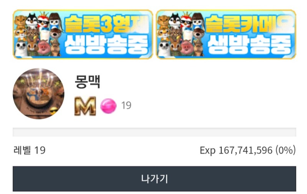Click the penguin character in 슬롯카메오 banner
The height and width of the screenshot is (194, 307).
pos(175,21)
